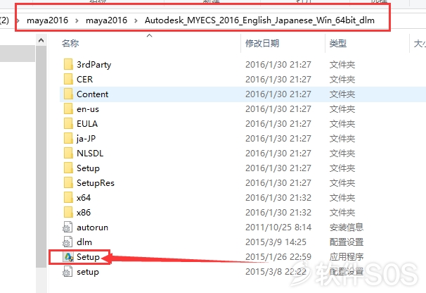
Task: Click the Content file name
Action: click(x=93, y=94)
